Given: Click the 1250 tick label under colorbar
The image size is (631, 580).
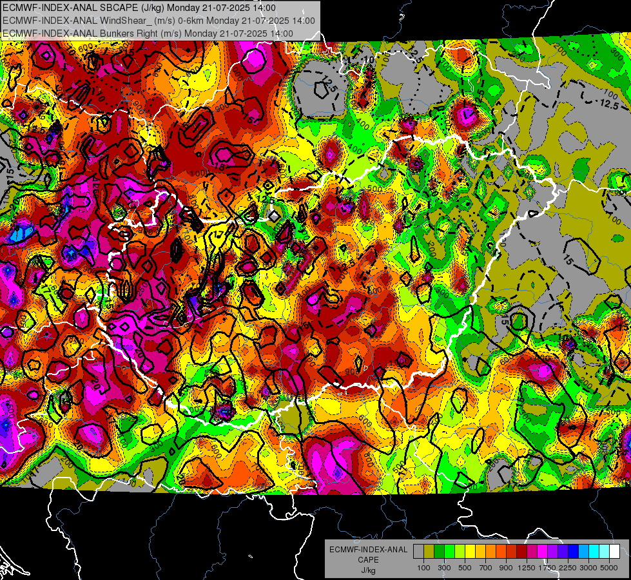Looking at the screenshot, I should (x=527, y=568).
